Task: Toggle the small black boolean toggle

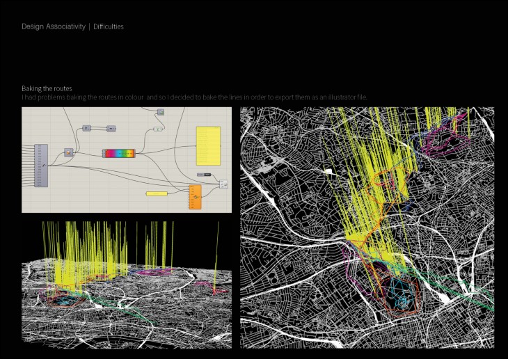Action: pos(204,174)
